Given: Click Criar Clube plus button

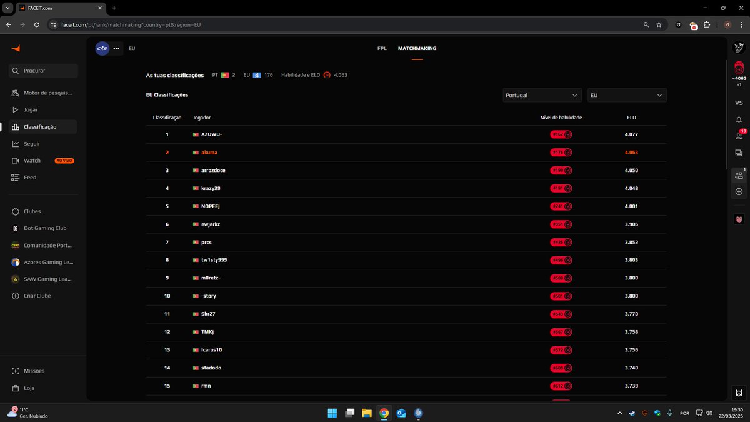Looking at the screenshot, I should [15, 296].
